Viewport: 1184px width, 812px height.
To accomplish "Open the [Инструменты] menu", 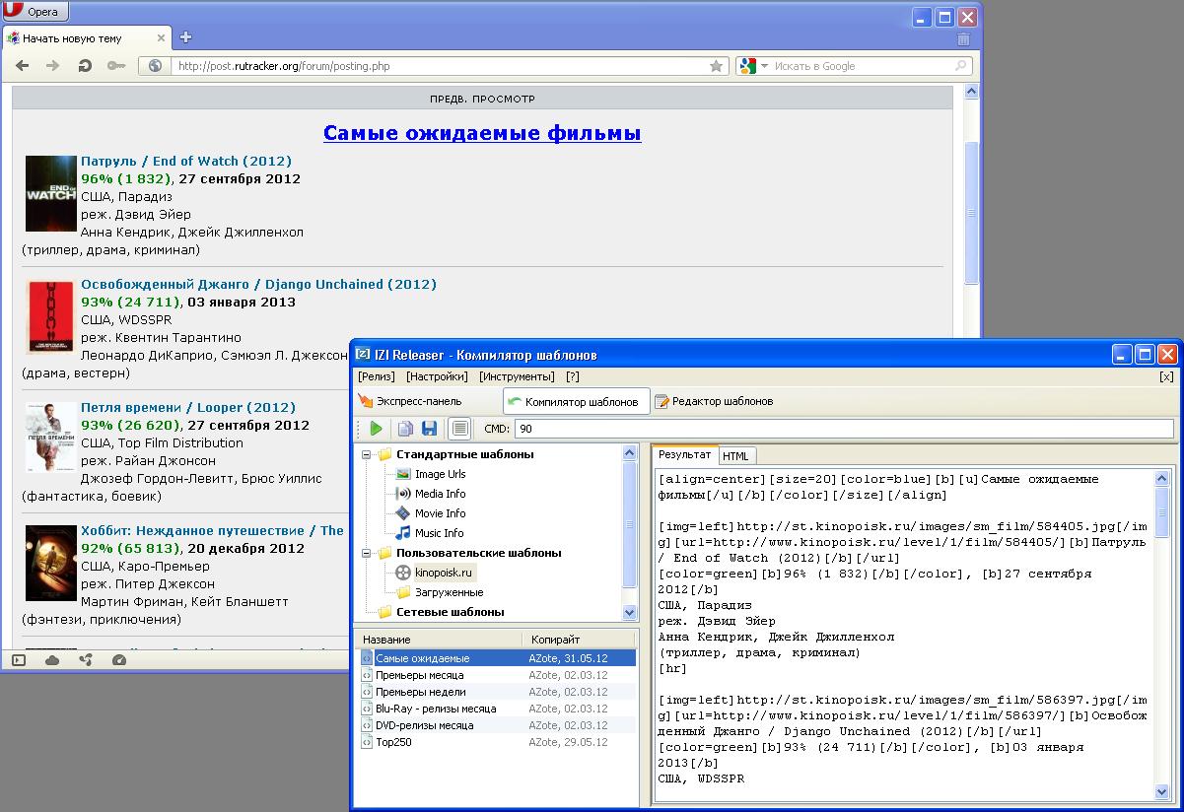I will click(x=517, y=376).
